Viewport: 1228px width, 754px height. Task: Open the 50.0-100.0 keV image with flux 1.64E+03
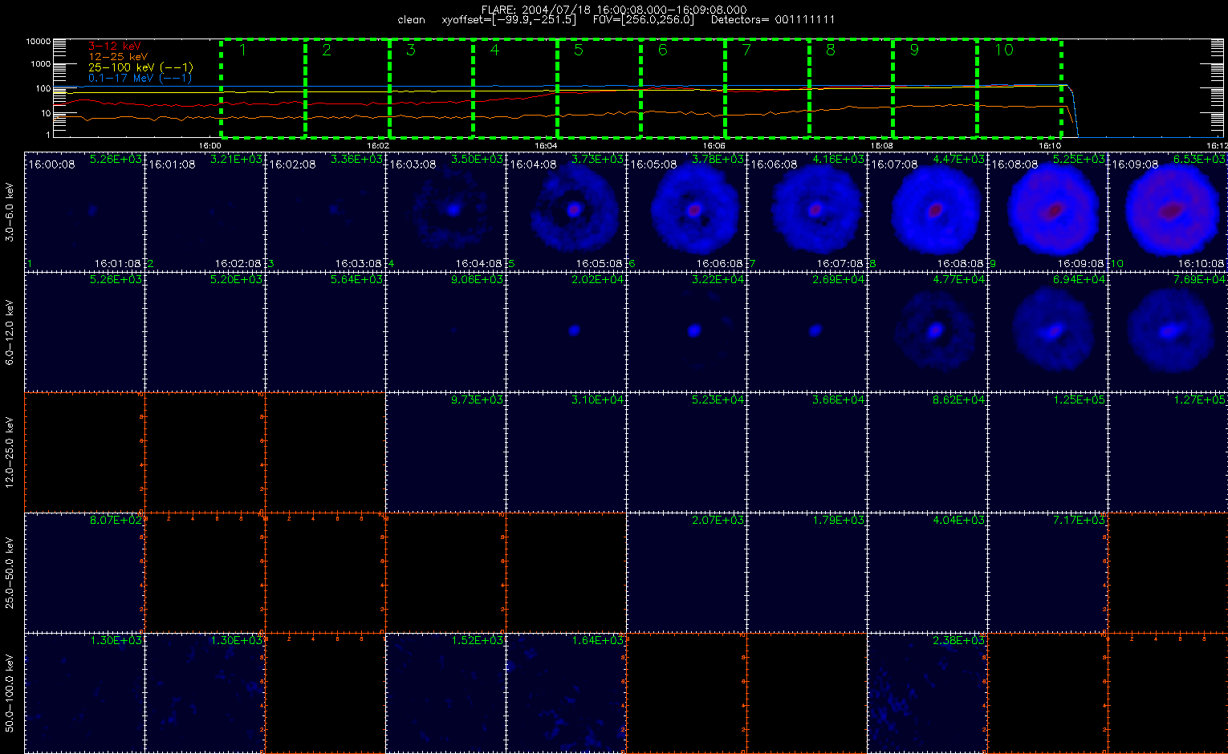pyautogui.click(x=566, y=692)
